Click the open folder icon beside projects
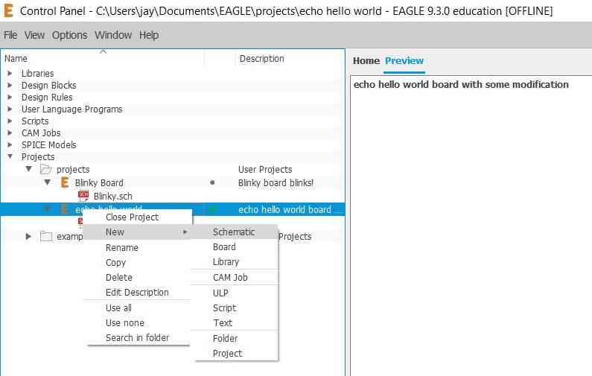592x376 pixels. click(45, 169)
